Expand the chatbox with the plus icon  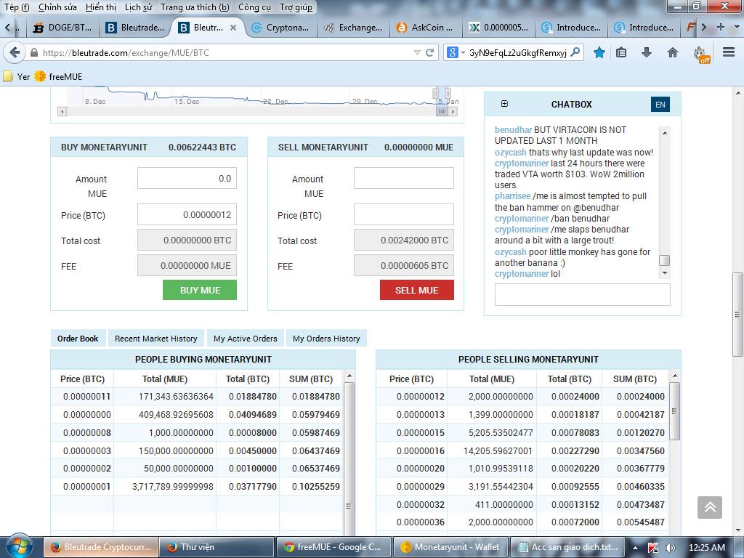tap(504, 104)
